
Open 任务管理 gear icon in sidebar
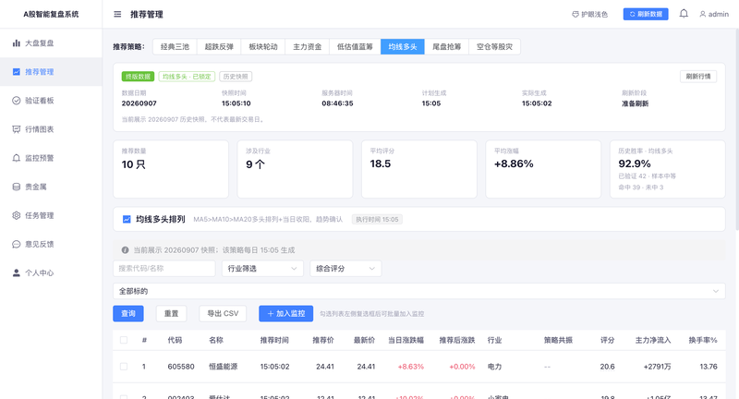[x=17, y=215]
